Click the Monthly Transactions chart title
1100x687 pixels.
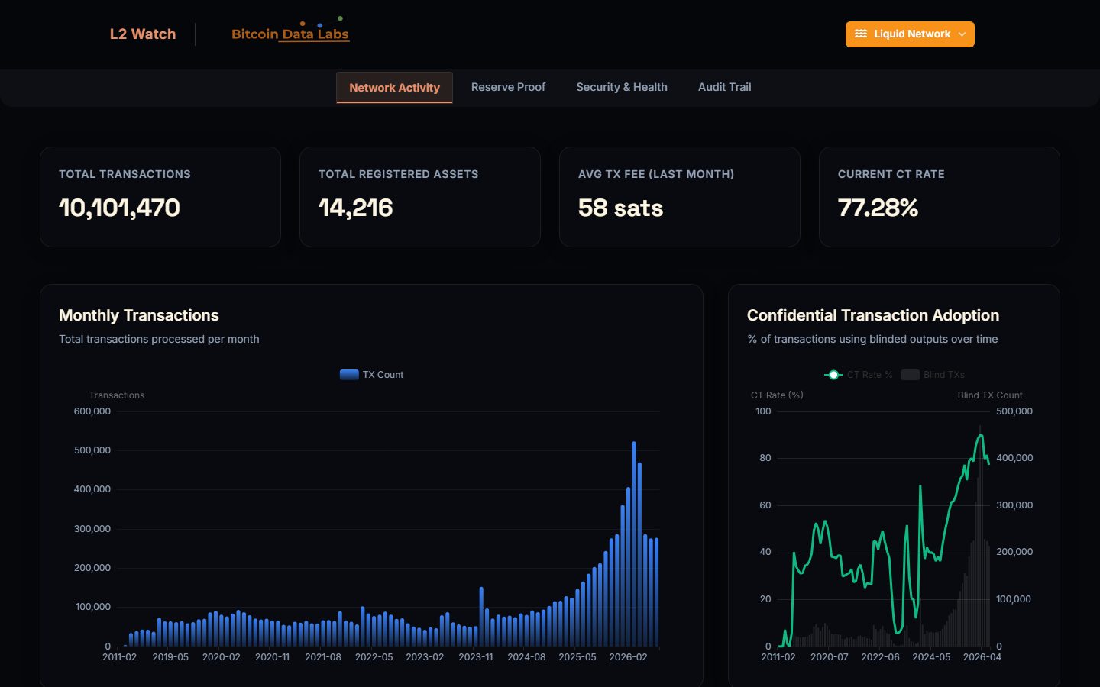tap(139, 315)
